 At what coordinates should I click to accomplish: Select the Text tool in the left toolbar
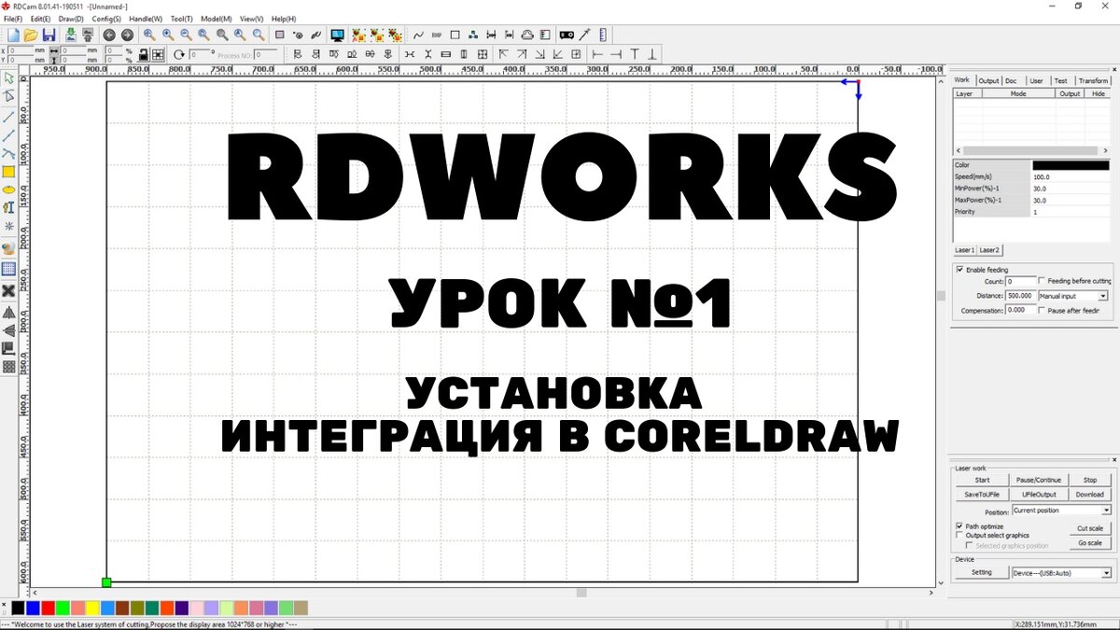pyautogui.click(x=9, y=207)
